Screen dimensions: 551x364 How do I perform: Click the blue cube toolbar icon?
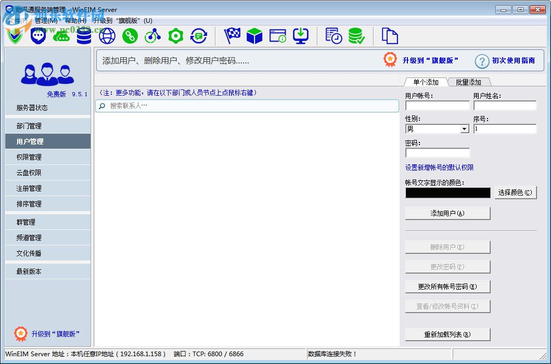tap(254, 36)
